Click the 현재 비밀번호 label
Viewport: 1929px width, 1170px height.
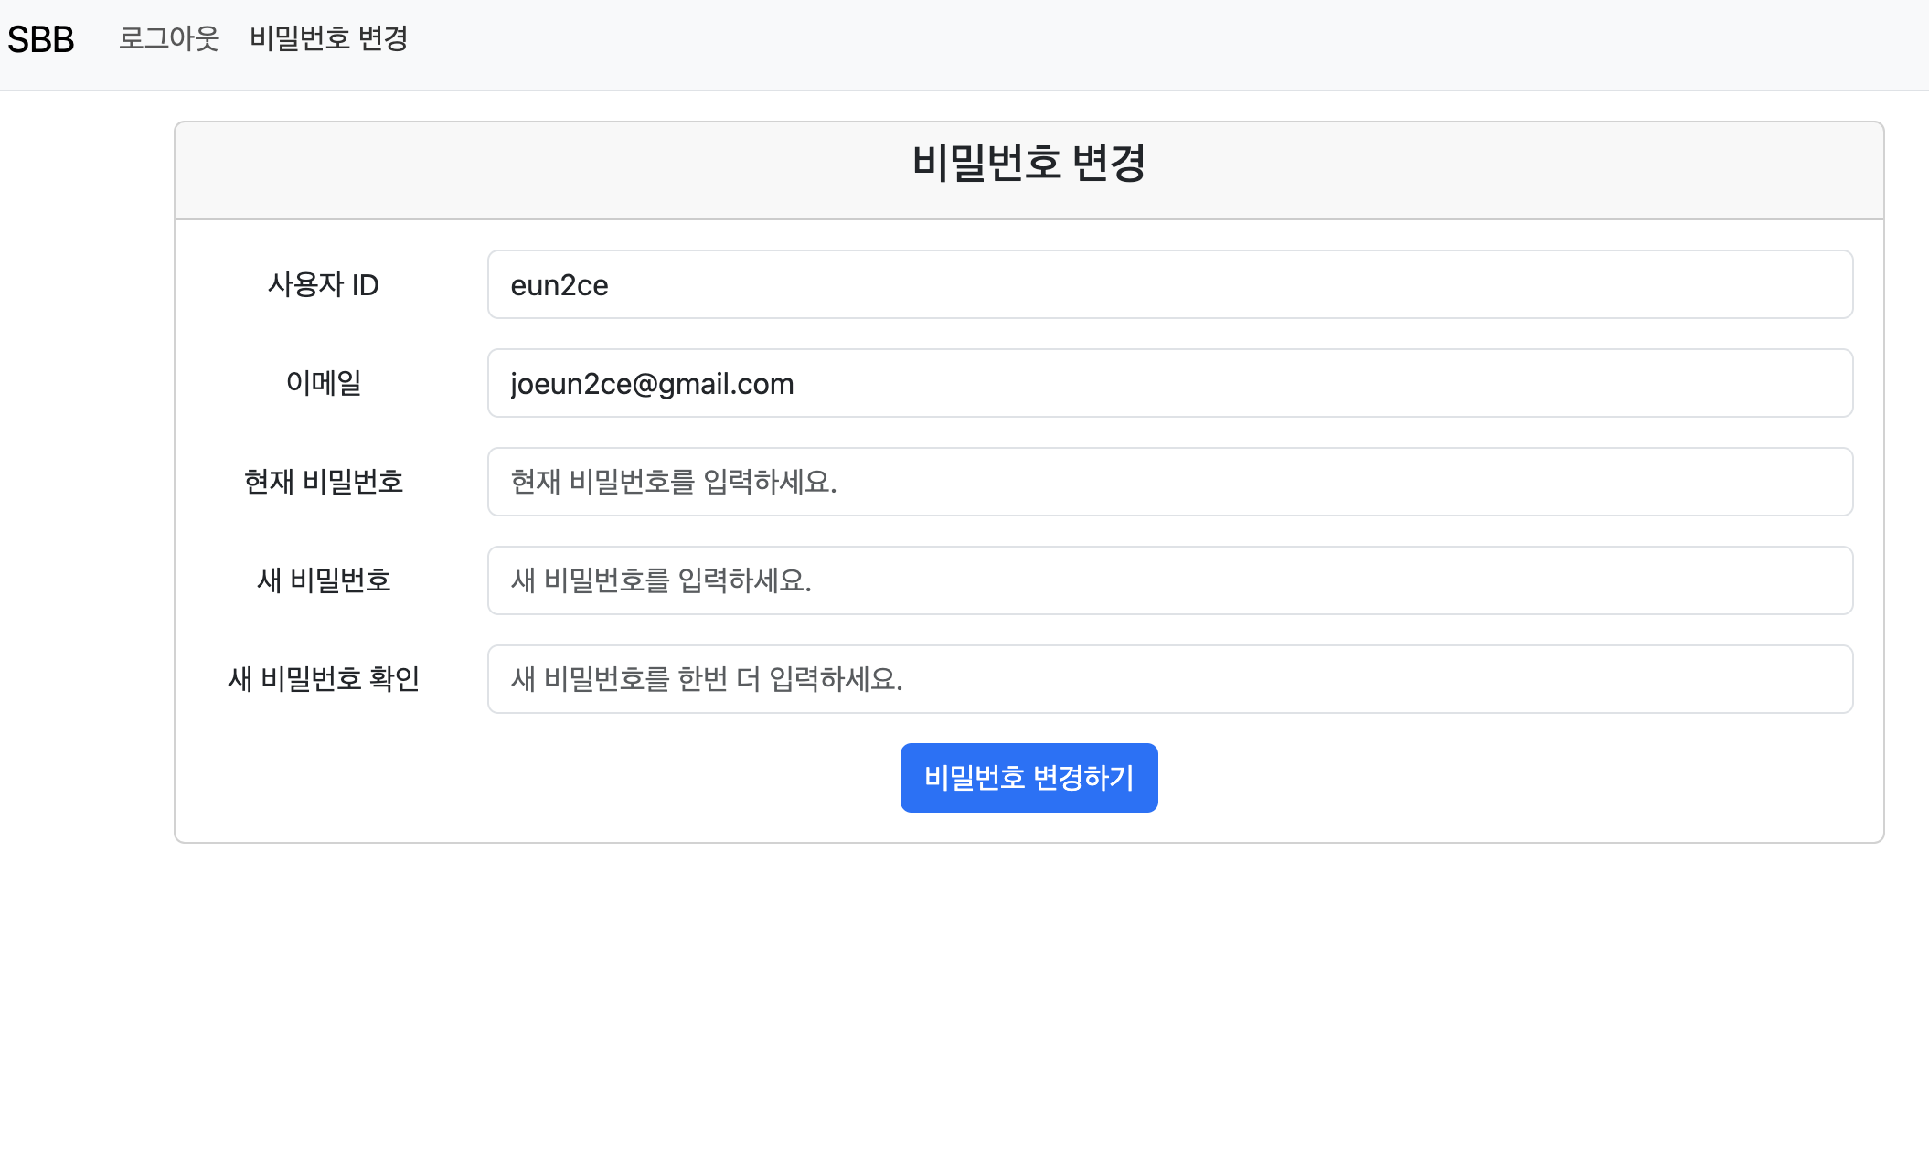(324, 482)
